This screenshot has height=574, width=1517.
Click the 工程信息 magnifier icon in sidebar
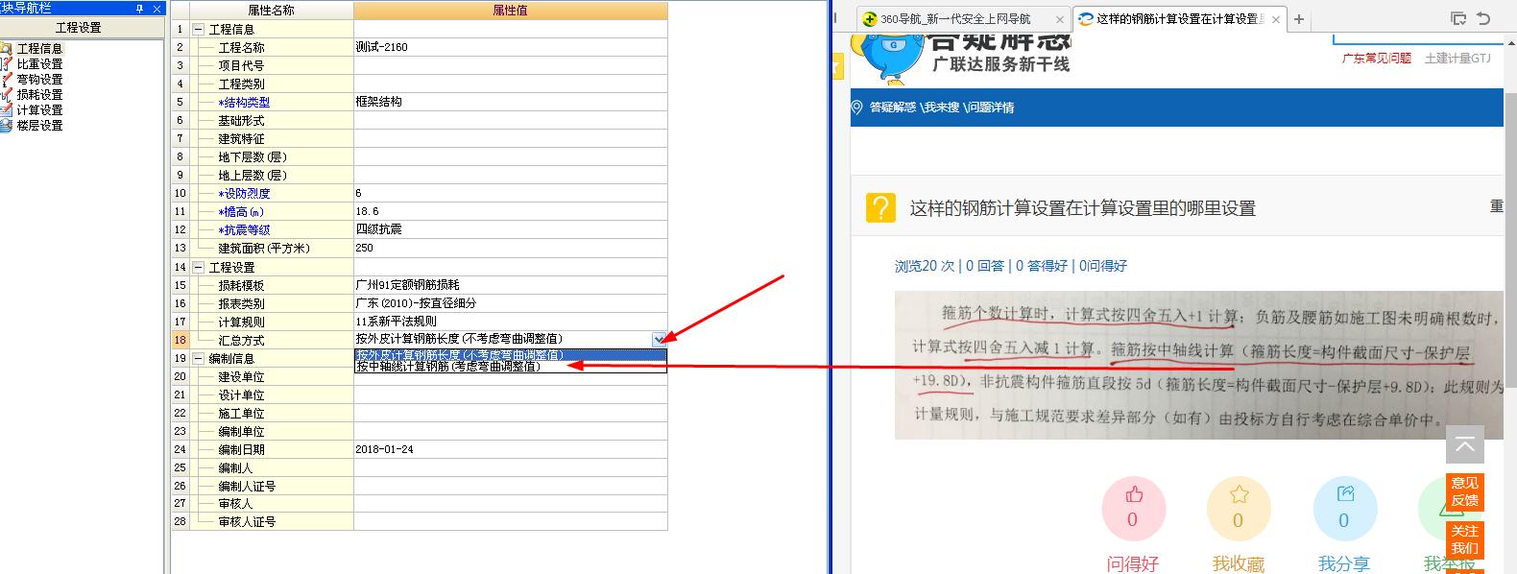(6, 48)
